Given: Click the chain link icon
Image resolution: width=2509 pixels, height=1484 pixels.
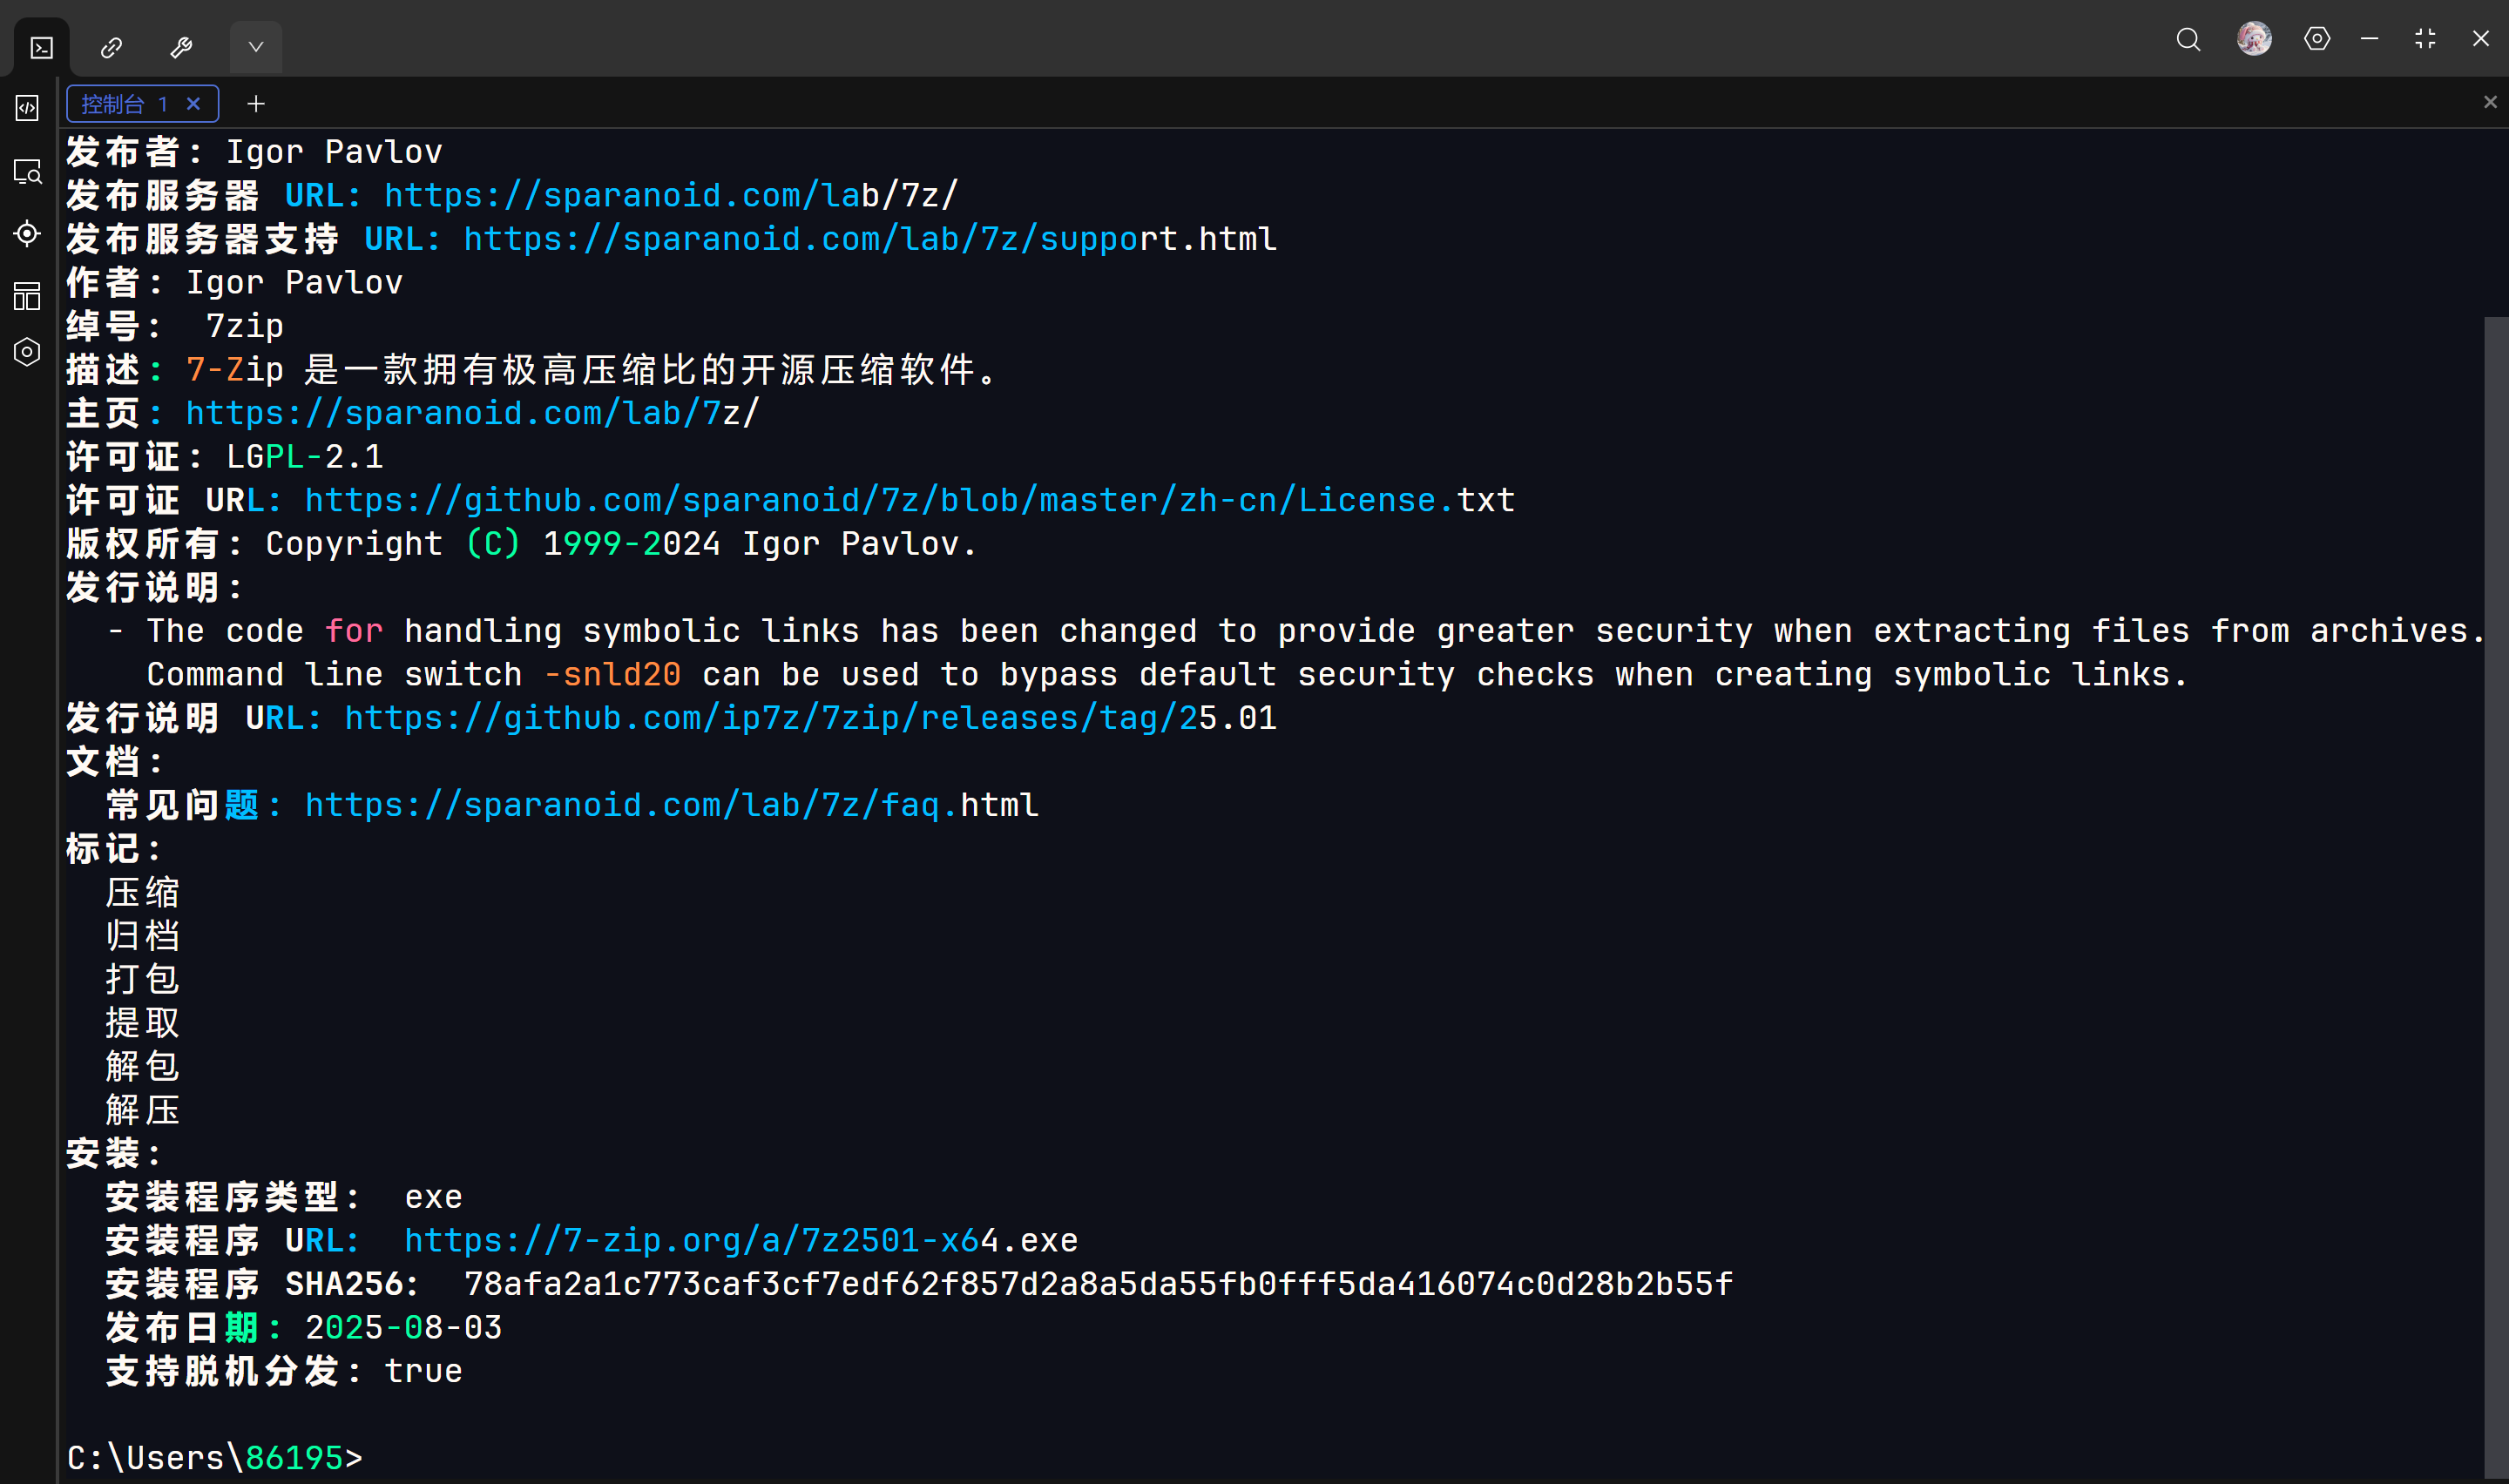Looking at the screenshot, I should pos(111,47).
